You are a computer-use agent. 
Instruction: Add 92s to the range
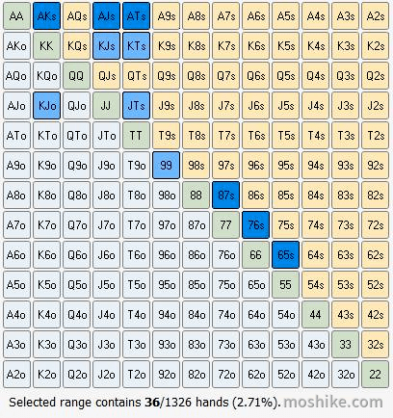[x=375, y=166]
